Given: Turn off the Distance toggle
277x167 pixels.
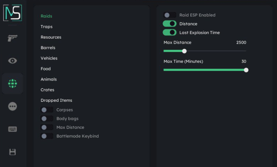Looking at the screenshot, I should click(170, 24).
